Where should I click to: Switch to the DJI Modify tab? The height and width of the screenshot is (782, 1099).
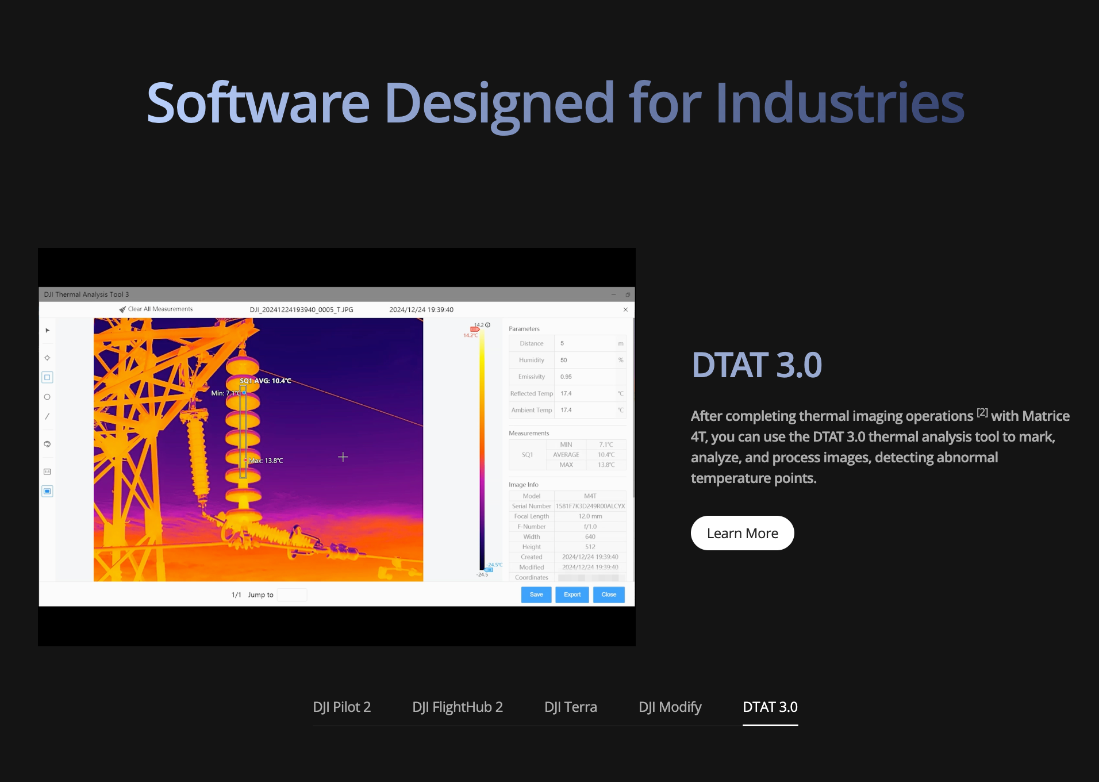[x=670, y=707]
